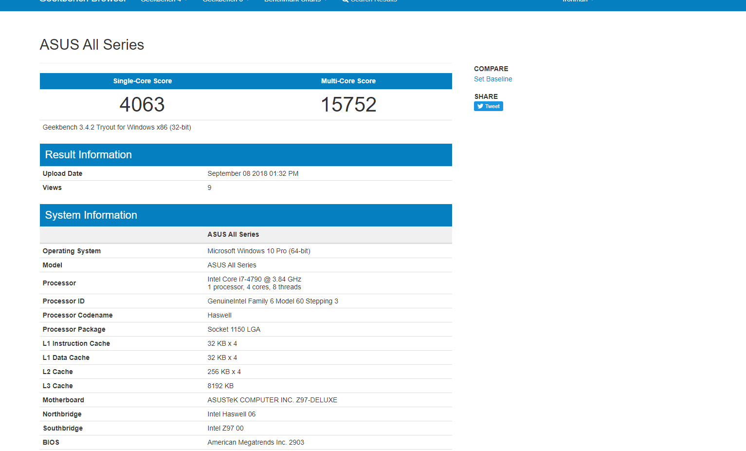This screenshot has height=451, width=746.
Task: Click the ASUS All Series table column header
Action: coord(233,234)
